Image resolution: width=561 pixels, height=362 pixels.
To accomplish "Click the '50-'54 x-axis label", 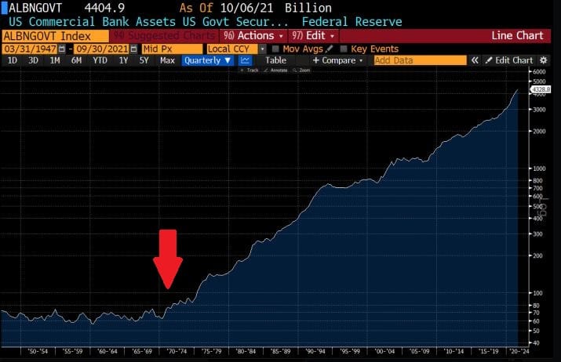I will click(x=38, y=351).
